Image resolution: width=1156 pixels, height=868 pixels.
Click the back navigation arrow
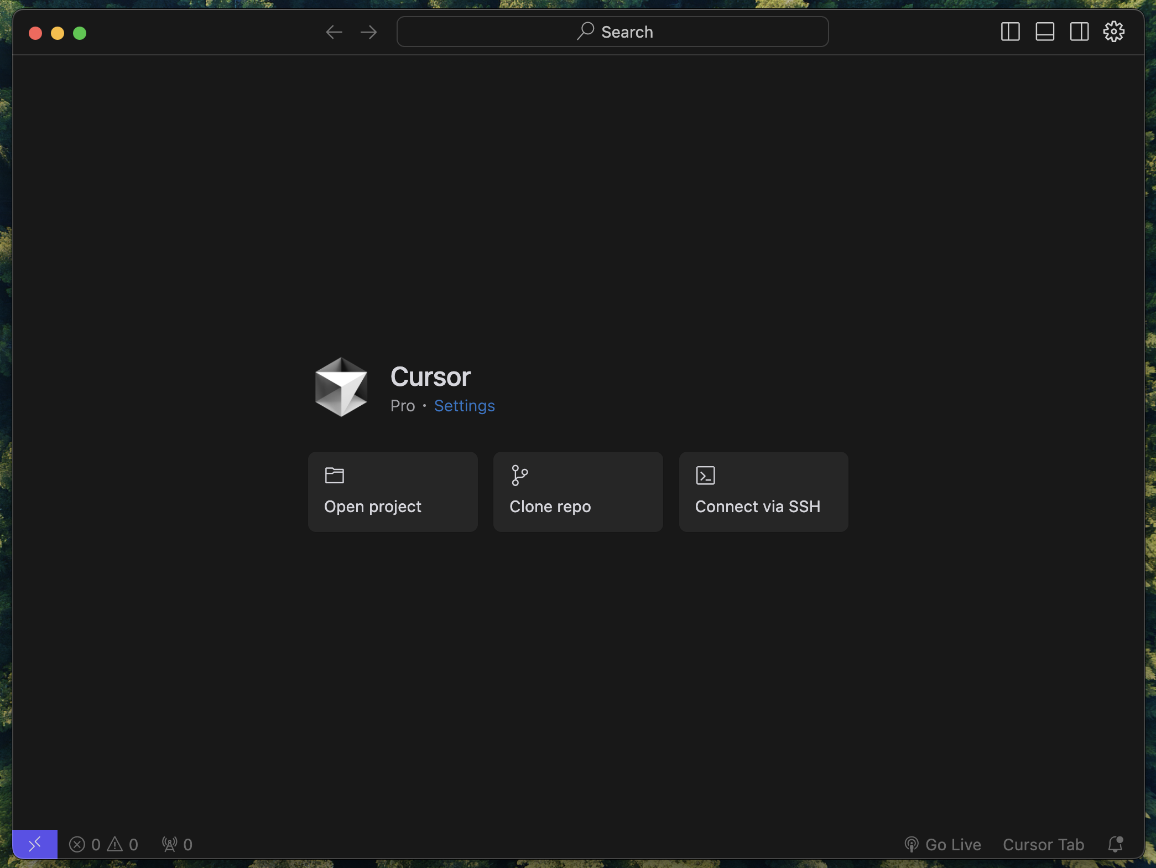pyautogui.click(x=334, y=32)
